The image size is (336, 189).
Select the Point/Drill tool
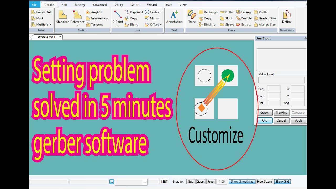[41, 12]
